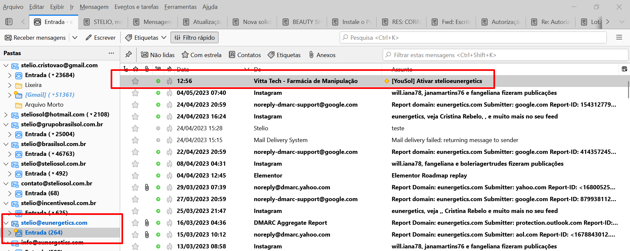Open the hamburger application menu
Screen dimensions: 630x251
619,38
